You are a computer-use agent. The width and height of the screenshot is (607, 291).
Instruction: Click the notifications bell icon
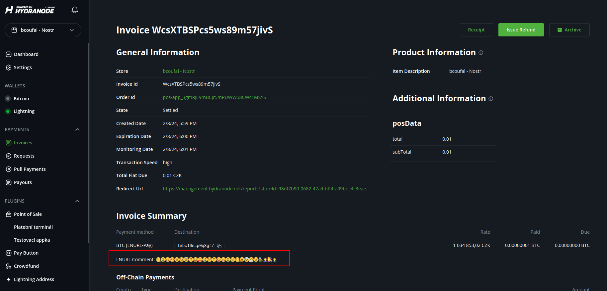(x=75, y=10)
